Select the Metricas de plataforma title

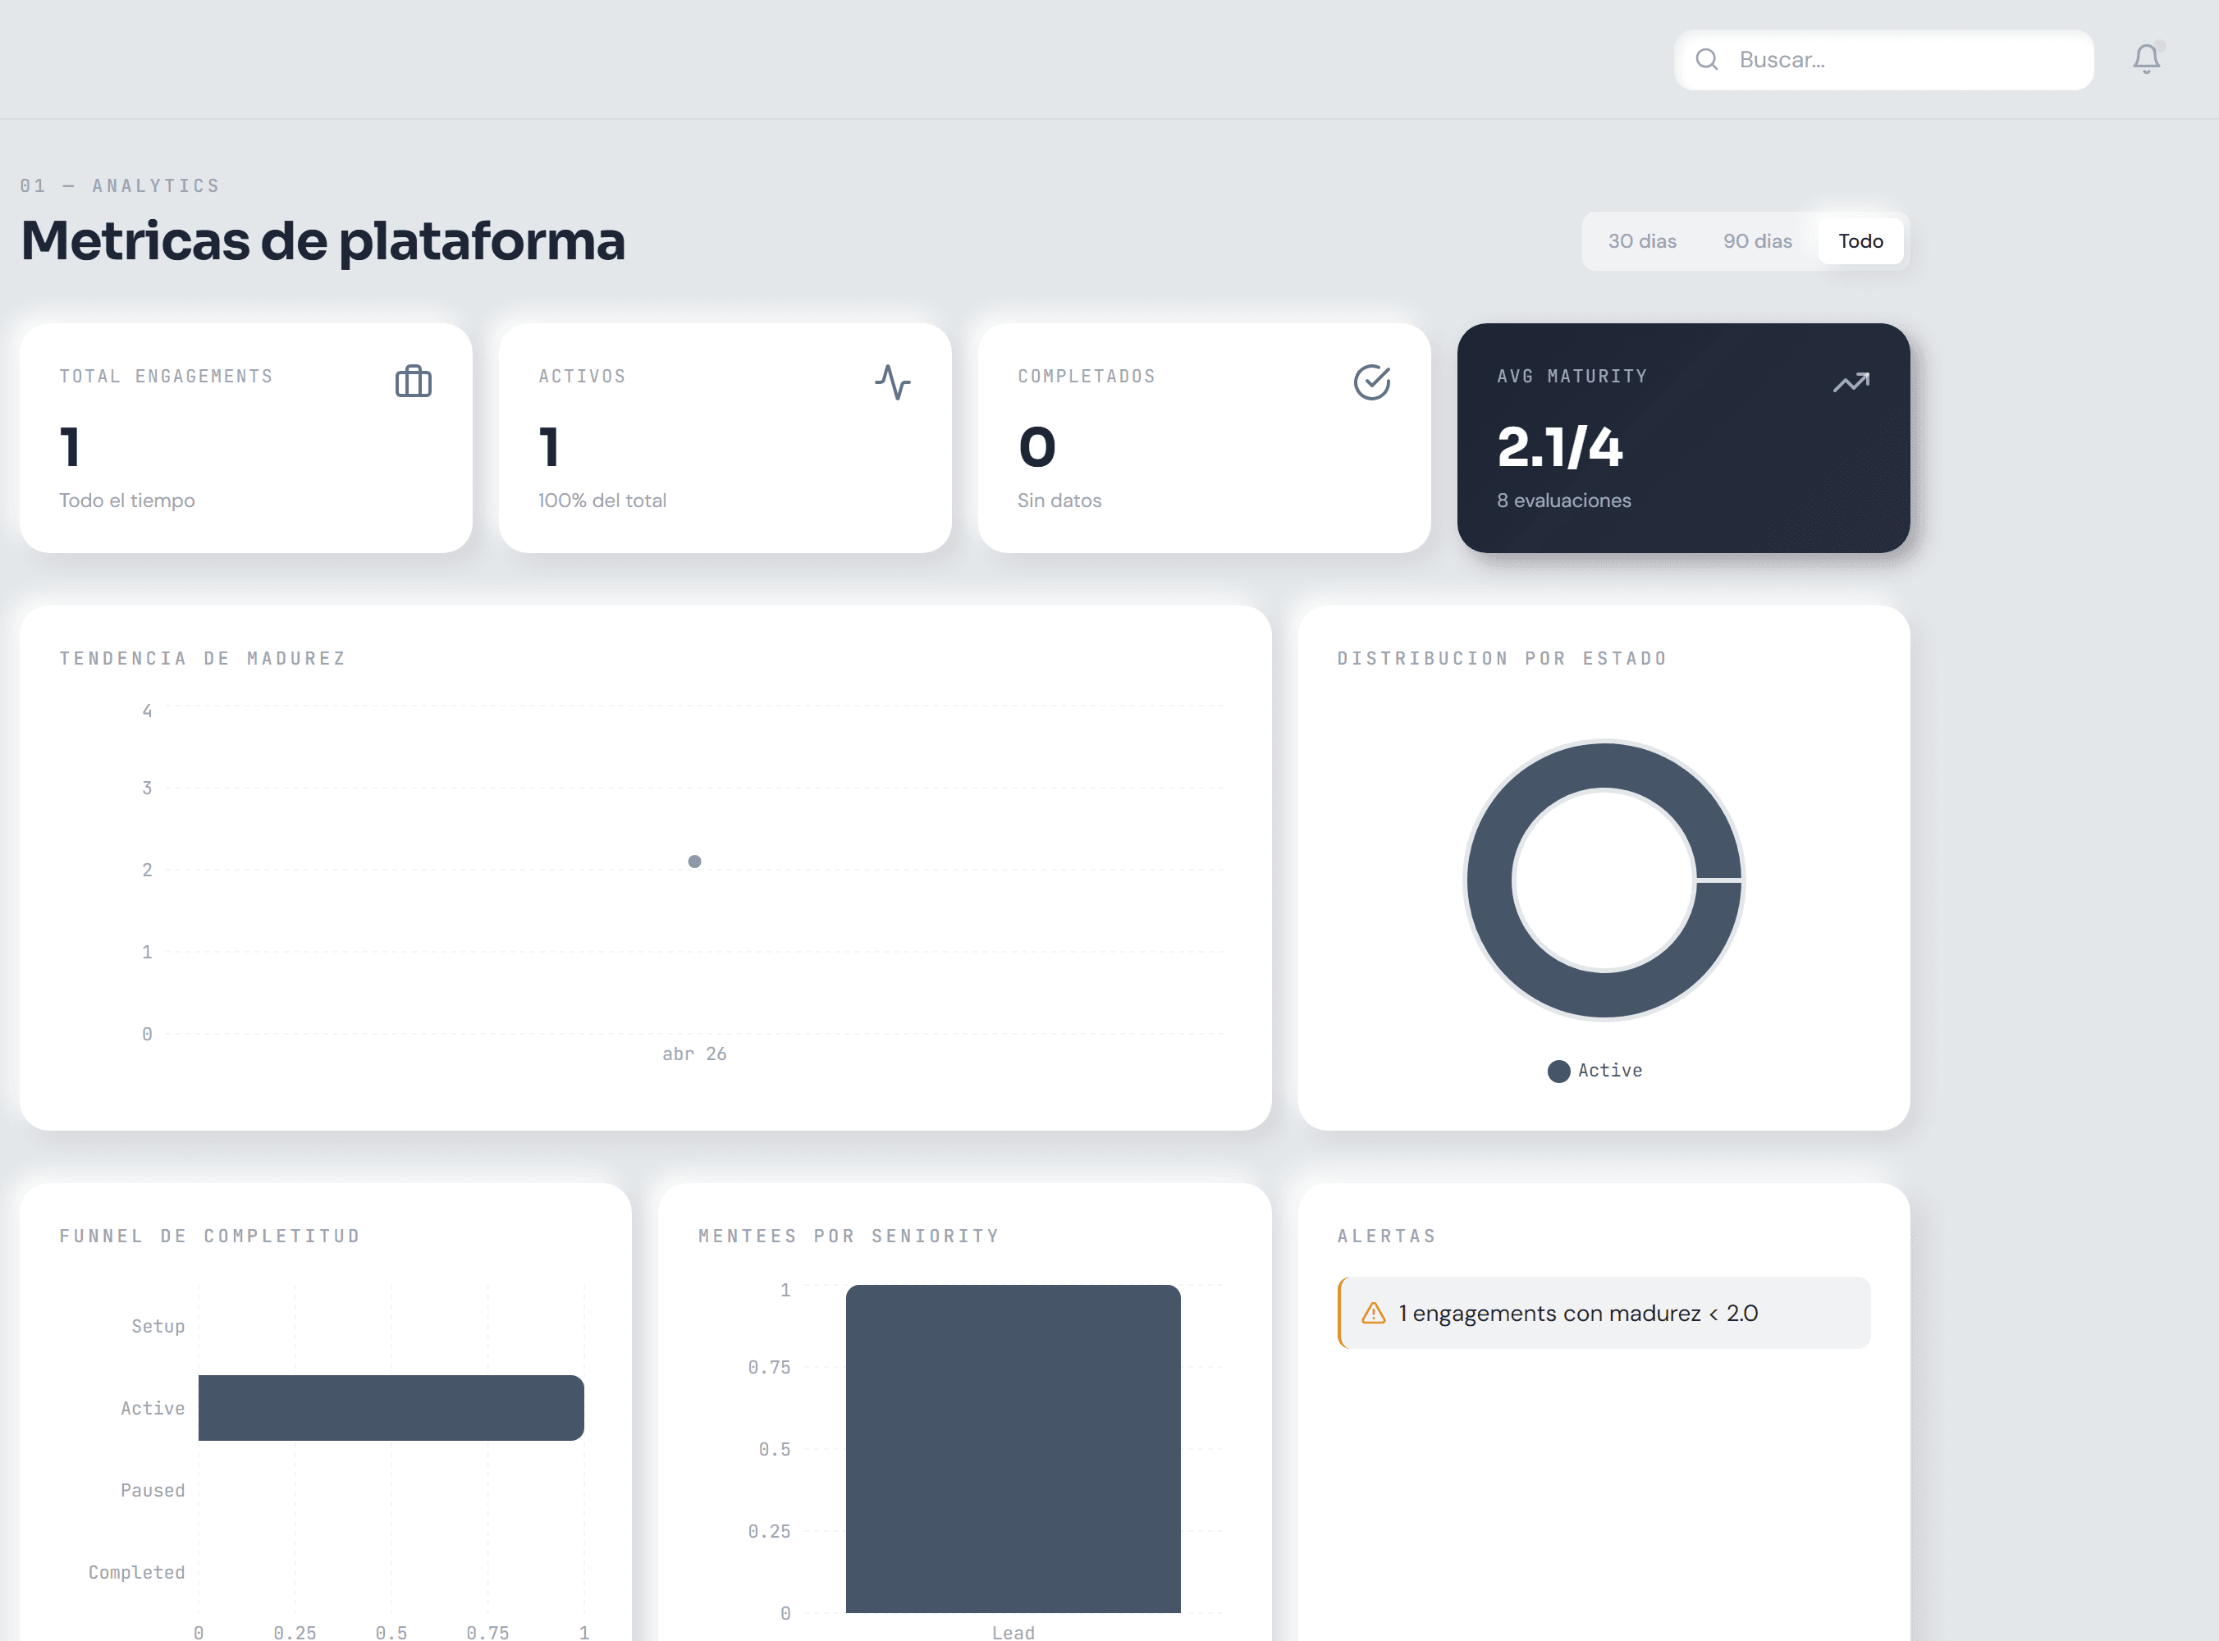pyautogui.click(x=323, y=240)
